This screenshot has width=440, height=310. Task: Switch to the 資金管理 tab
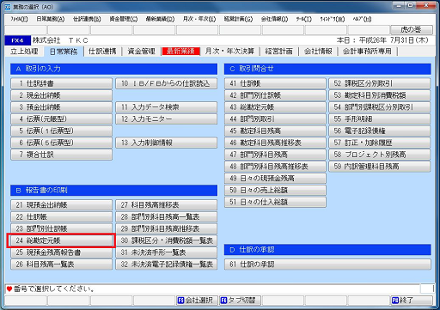pos(141,52)
